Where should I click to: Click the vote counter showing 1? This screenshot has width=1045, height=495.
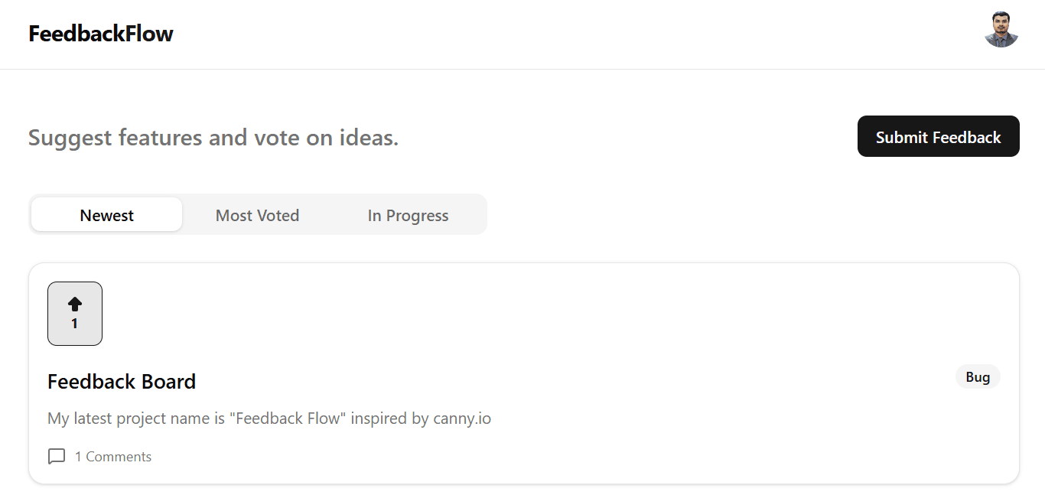coord(74,323)
